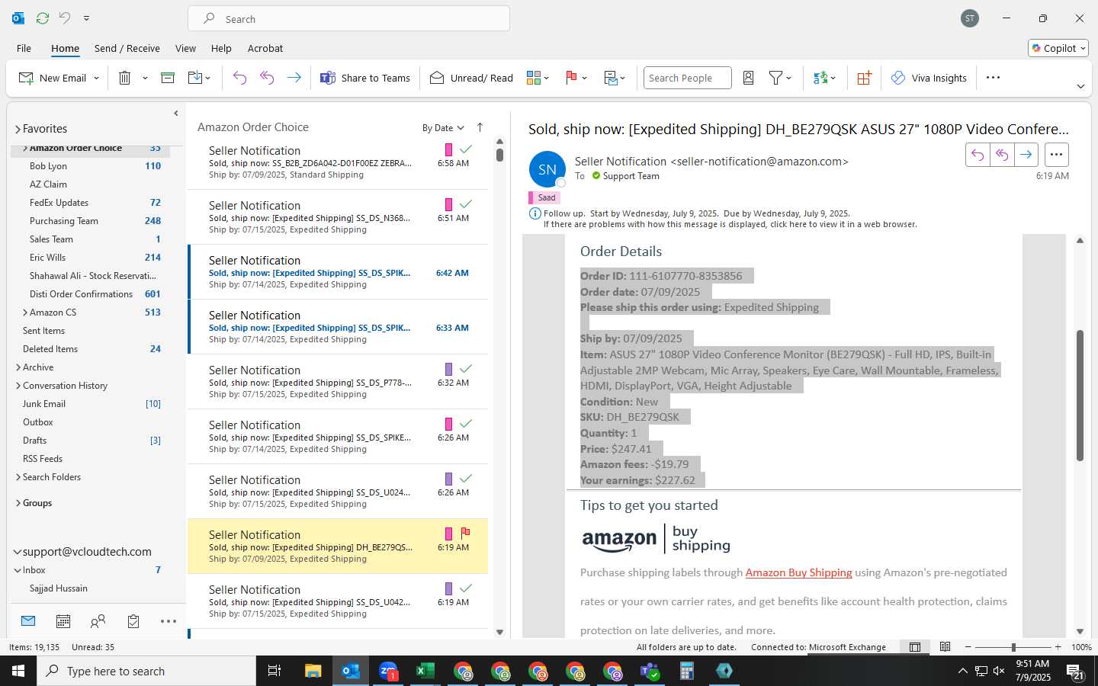This screenshot has height=686, width=1098.
Task: Switch to the Send / Receive tab
Action: coord(127,48)
